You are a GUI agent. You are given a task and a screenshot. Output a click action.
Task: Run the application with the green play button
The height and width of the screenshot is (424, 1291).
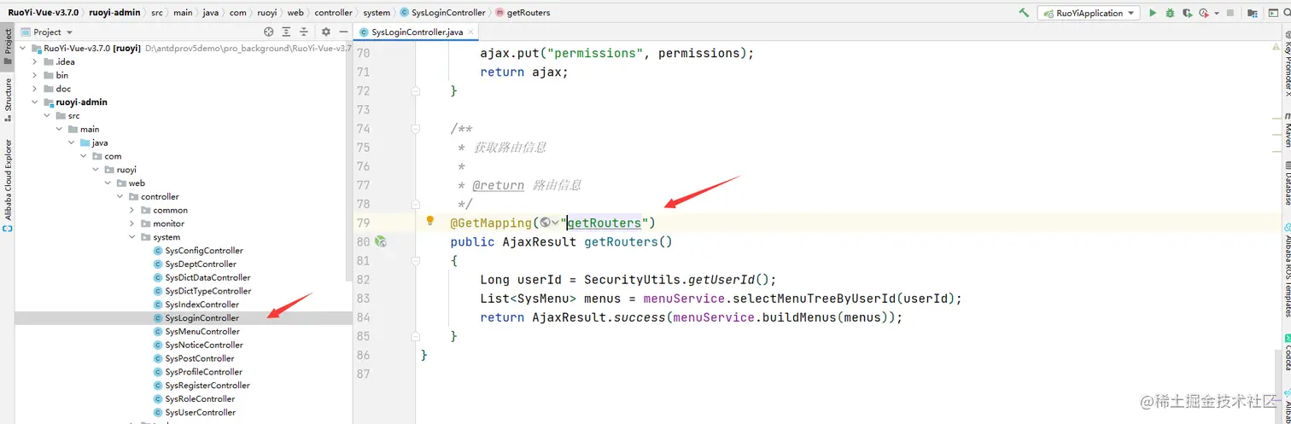pyautogui.click(x=1153, y=13)
